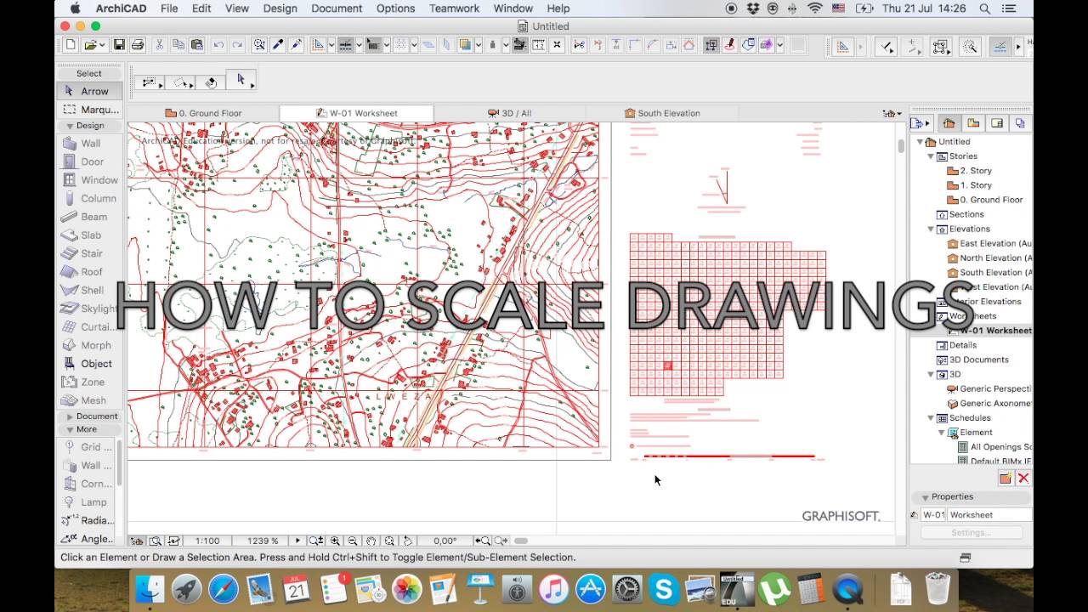1088x612 pixels.
Task: Select the Pick Up Parameters eyedropper
Action: tap(278, 45)
